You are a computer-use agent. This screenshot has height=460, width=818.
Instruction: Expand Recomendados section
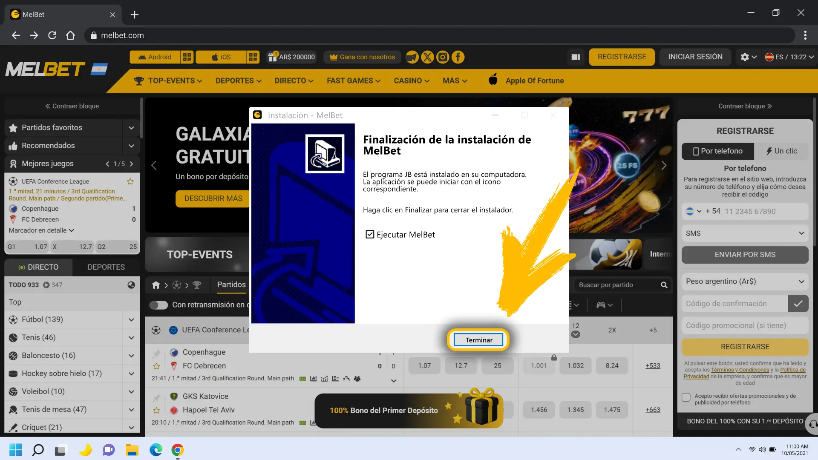131,146
